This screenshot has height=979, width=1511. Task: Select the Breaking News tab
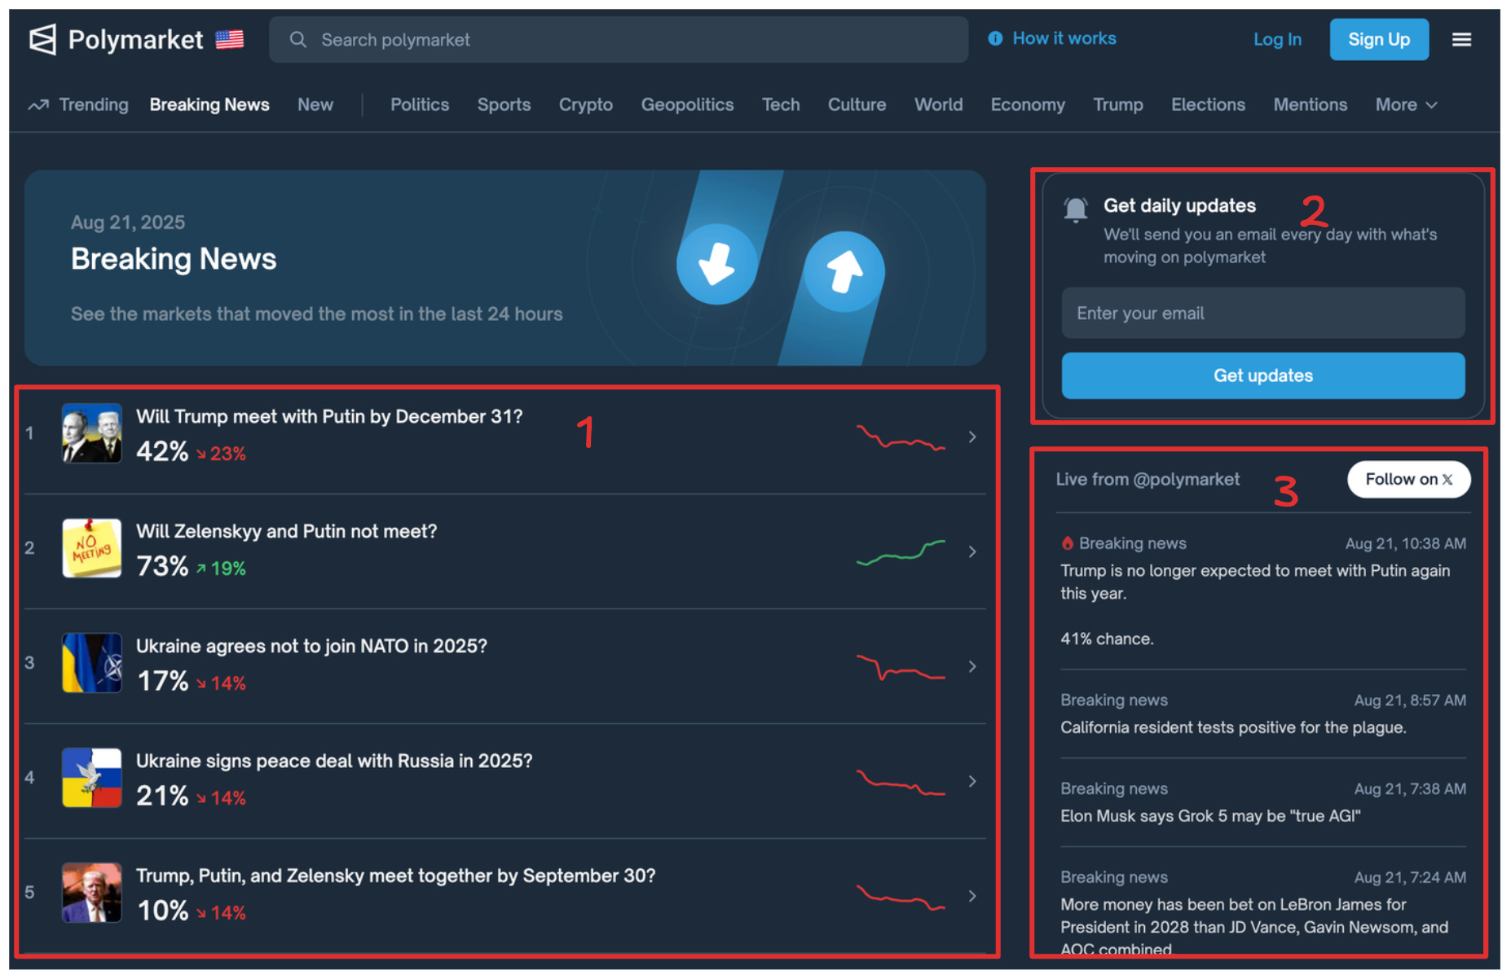tap(209, 105)
